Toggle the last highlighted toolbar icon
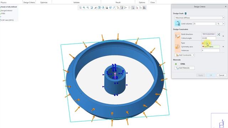This screenshot has width=228, height=128. [144, 8]
